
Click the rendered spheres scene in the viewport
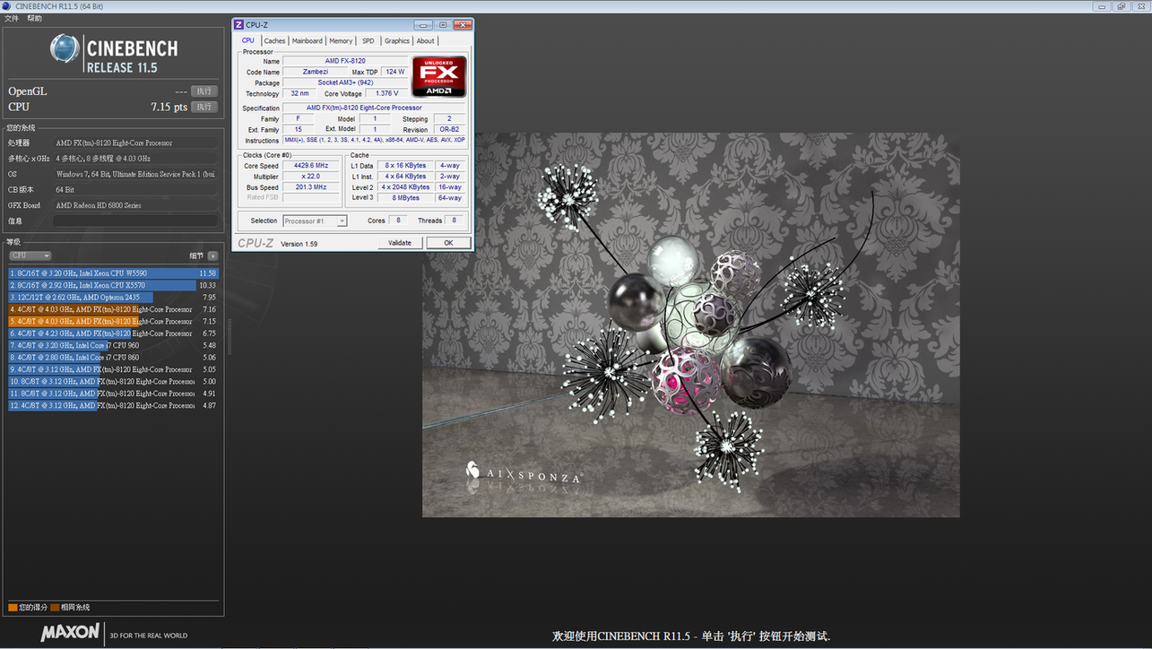click(x=691, y=325)
